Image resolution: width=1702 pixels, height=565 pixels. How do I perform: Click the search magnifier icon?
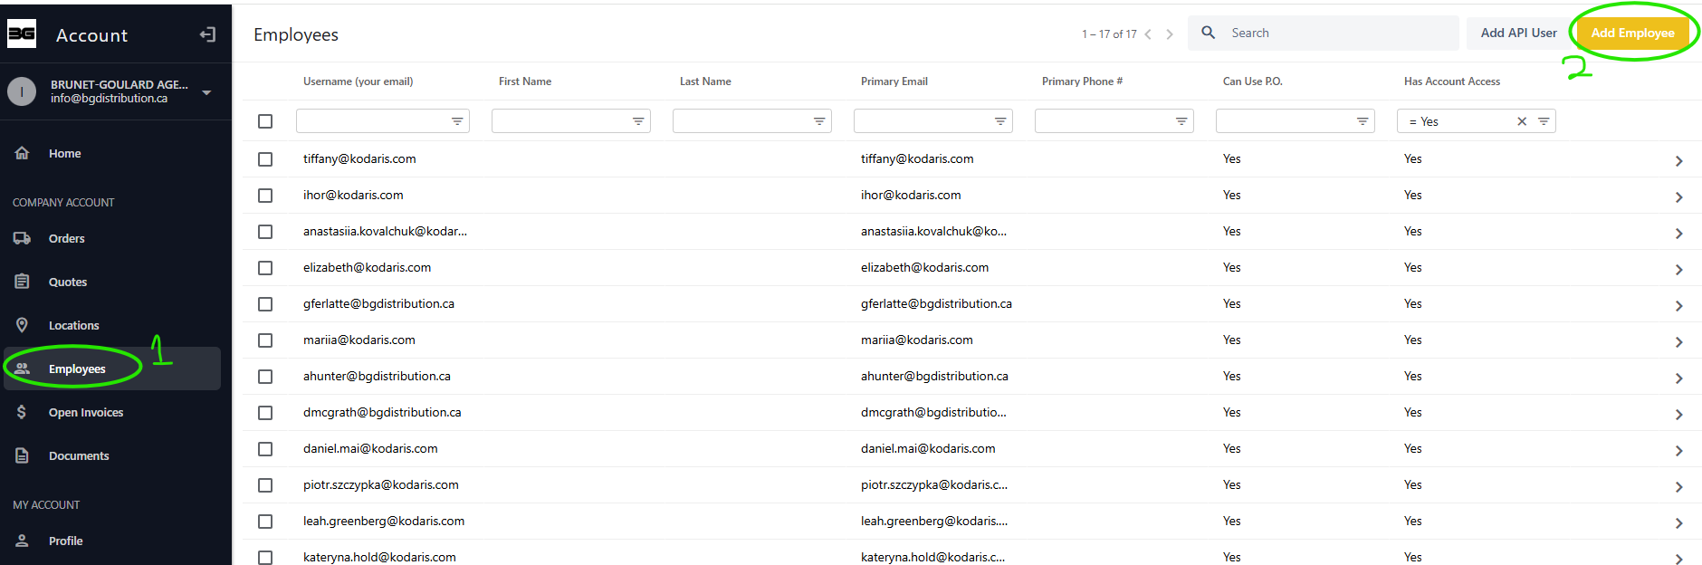[1208, 33]
